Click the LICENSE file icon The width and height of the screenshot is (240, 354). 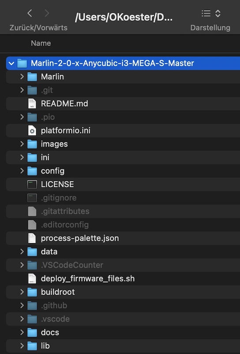[x=32, y=185]
